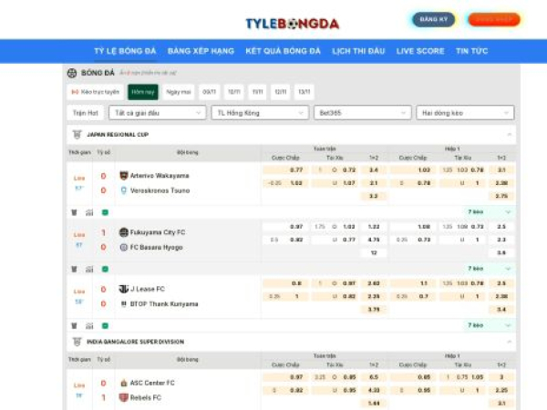This screenshot has height=410, width=547.
Task: Click the Rebels FC team badge
Action: (124, 397)
